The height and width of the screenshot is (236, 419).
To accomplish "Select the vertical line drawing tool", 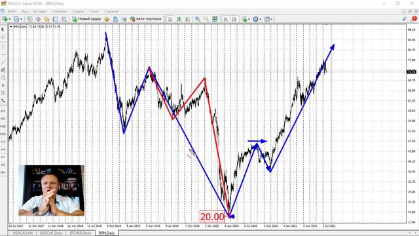I will point(3,47).
